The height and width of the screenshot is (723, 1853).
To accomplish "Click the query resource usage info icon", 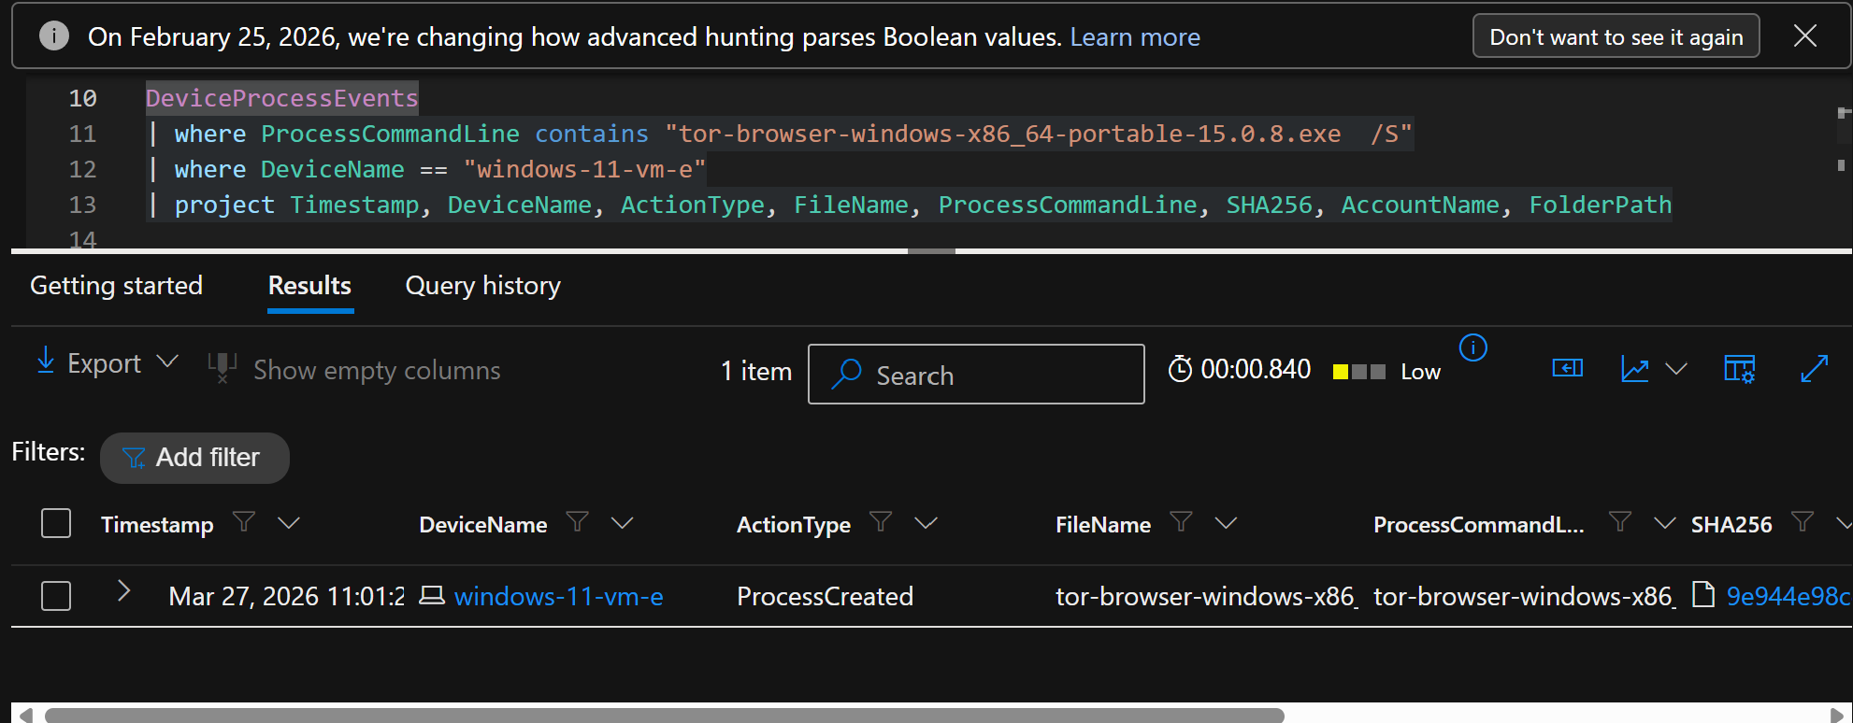I will point(1472,347).
